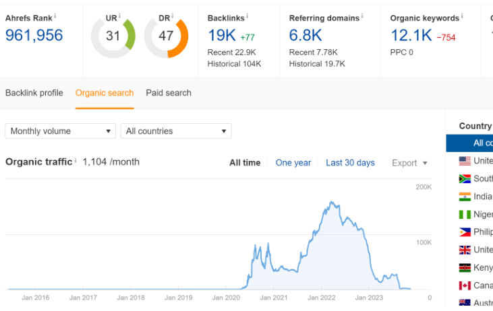Viewport: 493px width, 311px height.
Task: Click the info icon next to UR
Action: (121, 16)
